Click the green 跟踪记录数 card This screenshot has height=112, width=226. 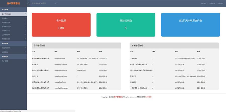[126, 25]
